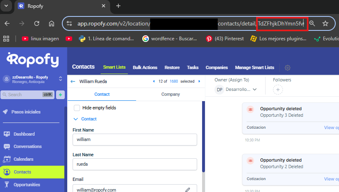Open the Bulk Actions tab
Screen dimensions: 339x192
pos(145,67)
